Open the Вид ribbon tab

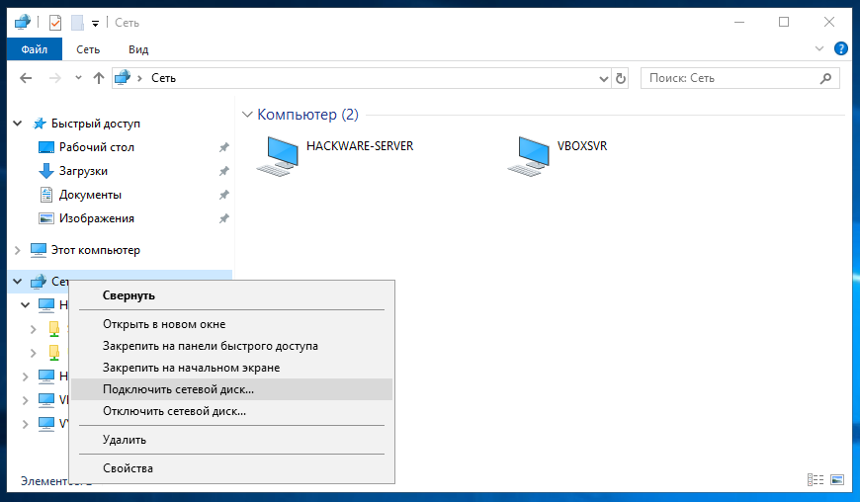[x=138, y=49]
